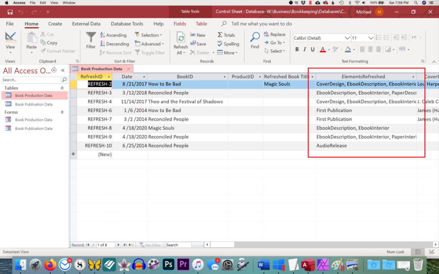Align text left
The height and width of the screenshot is (274, 439).
tap(362, 50)
